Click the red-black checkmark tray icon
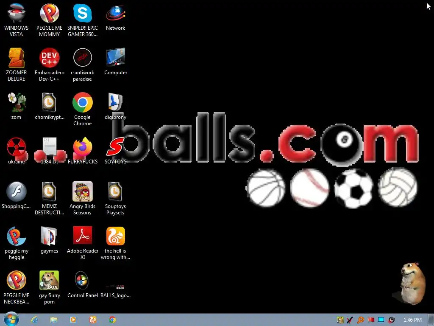 350,320
